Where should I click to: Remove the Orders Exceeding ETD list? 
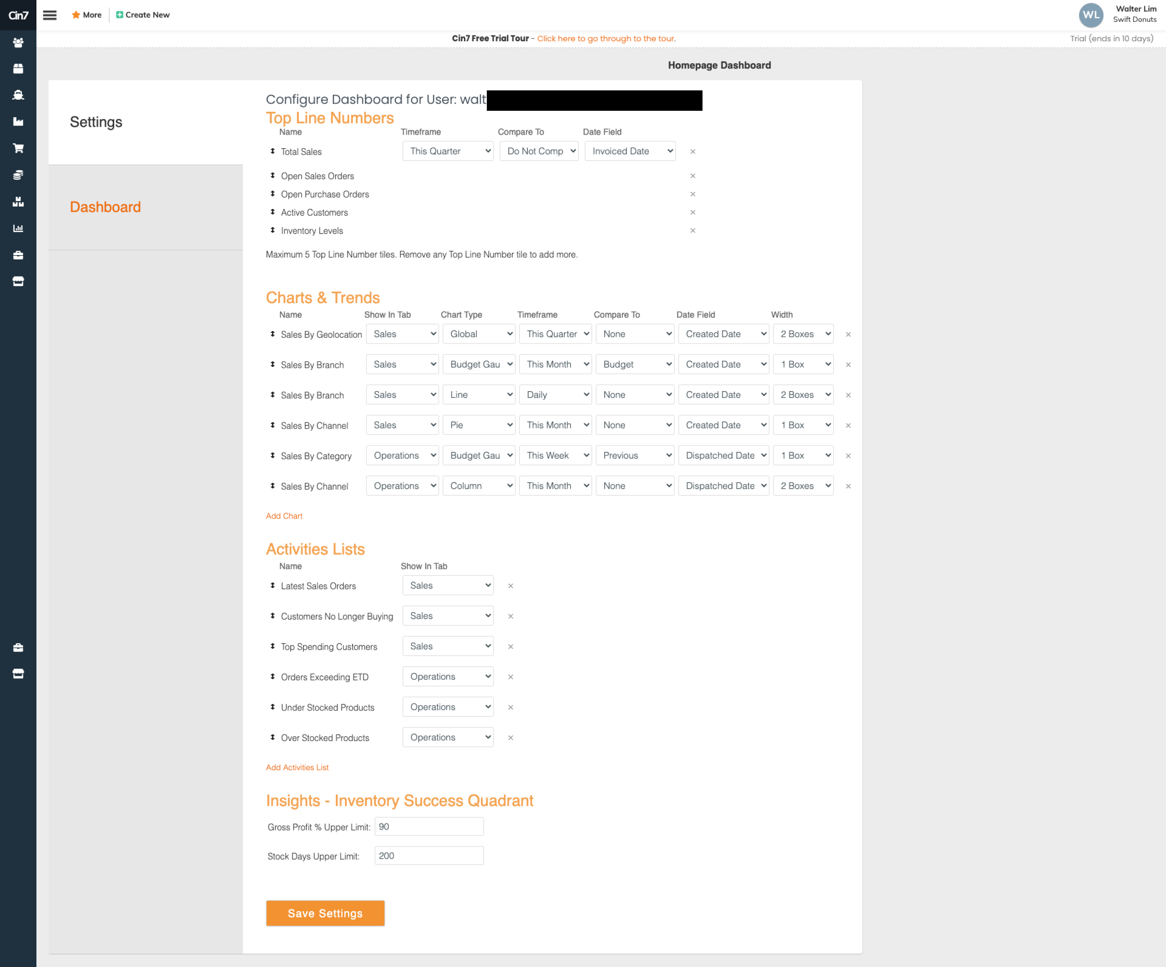(510, 677)
